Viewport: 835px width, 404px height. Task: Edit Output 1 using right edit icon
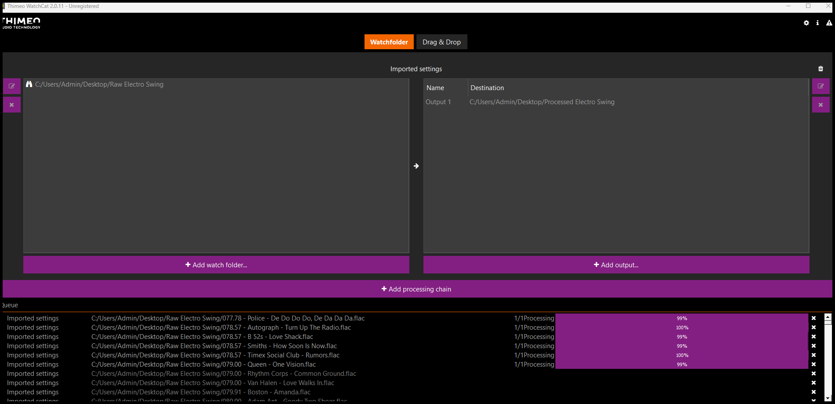(x=820, y=86)
